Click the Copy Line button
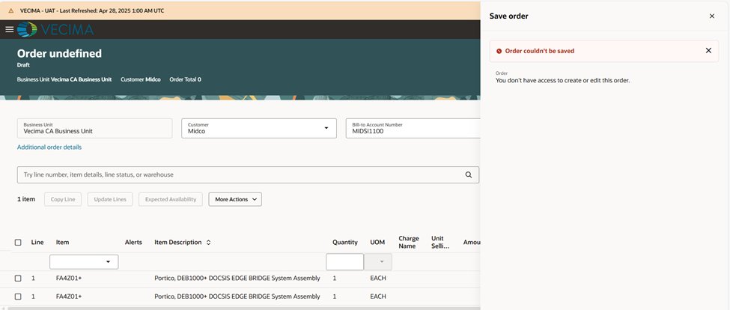This screenshot has width=730, height=310. click(63, 199)
